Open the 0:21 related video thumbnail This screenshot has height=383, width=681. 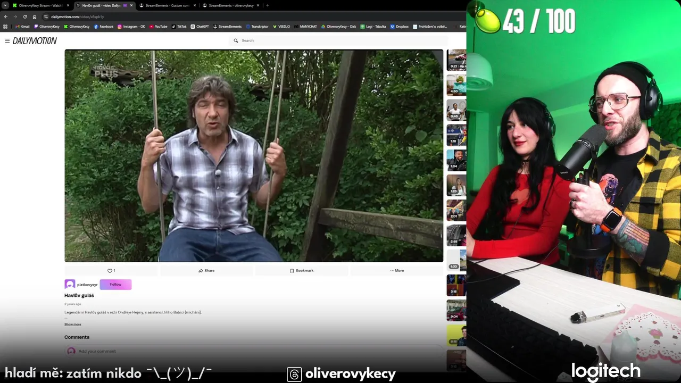(456, 60)
